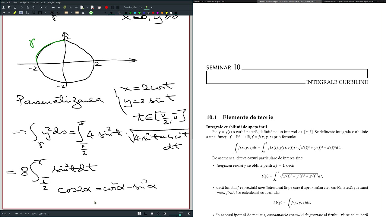386x217 pixels.
Task: Select the Insert Image tool
Action: 21,13
